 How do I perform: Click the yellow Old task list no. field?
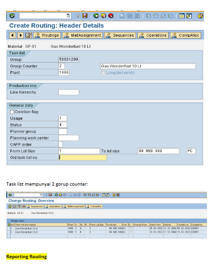click(82, 157)
